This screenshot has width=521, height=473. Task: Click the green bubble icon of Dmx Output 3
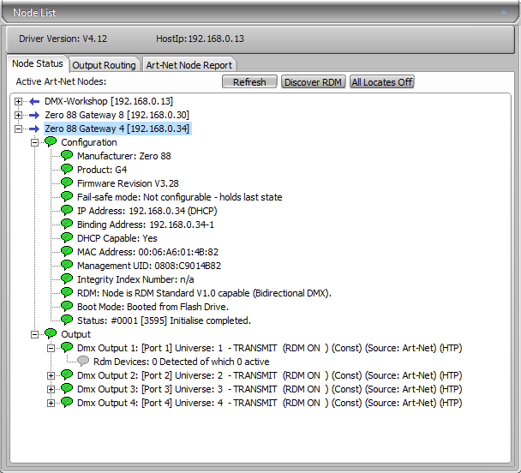point(67,388)
